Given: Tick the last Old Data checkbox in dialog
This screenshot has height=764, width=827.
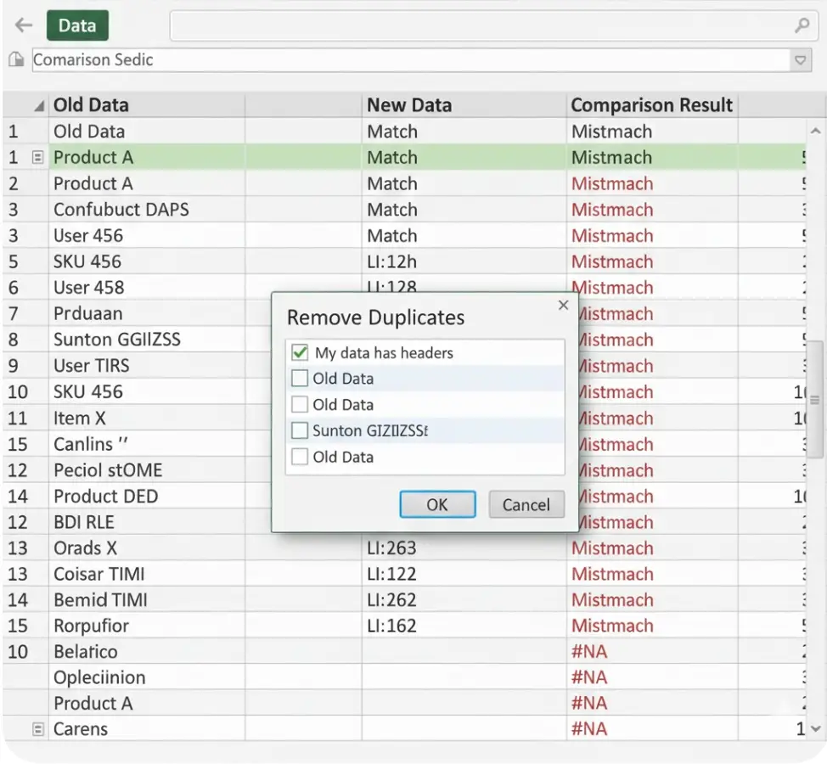Looking at the screenshot, I should 299,457.
